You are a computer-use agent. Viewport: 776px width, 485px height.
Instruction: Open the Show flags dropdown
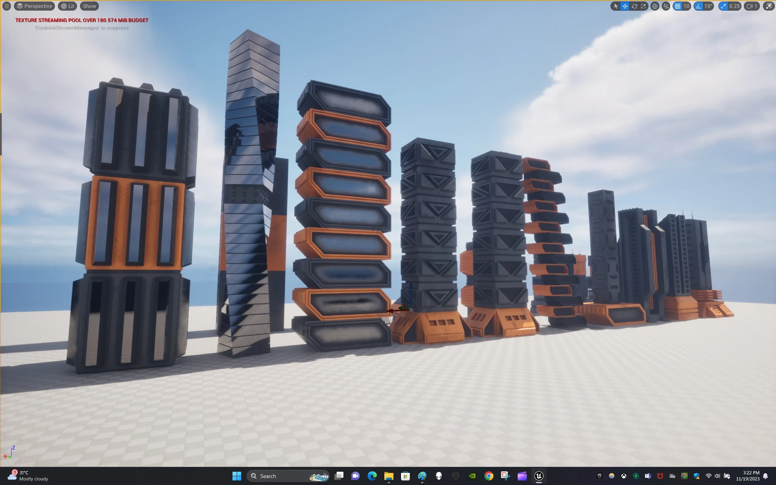point(89,6)
